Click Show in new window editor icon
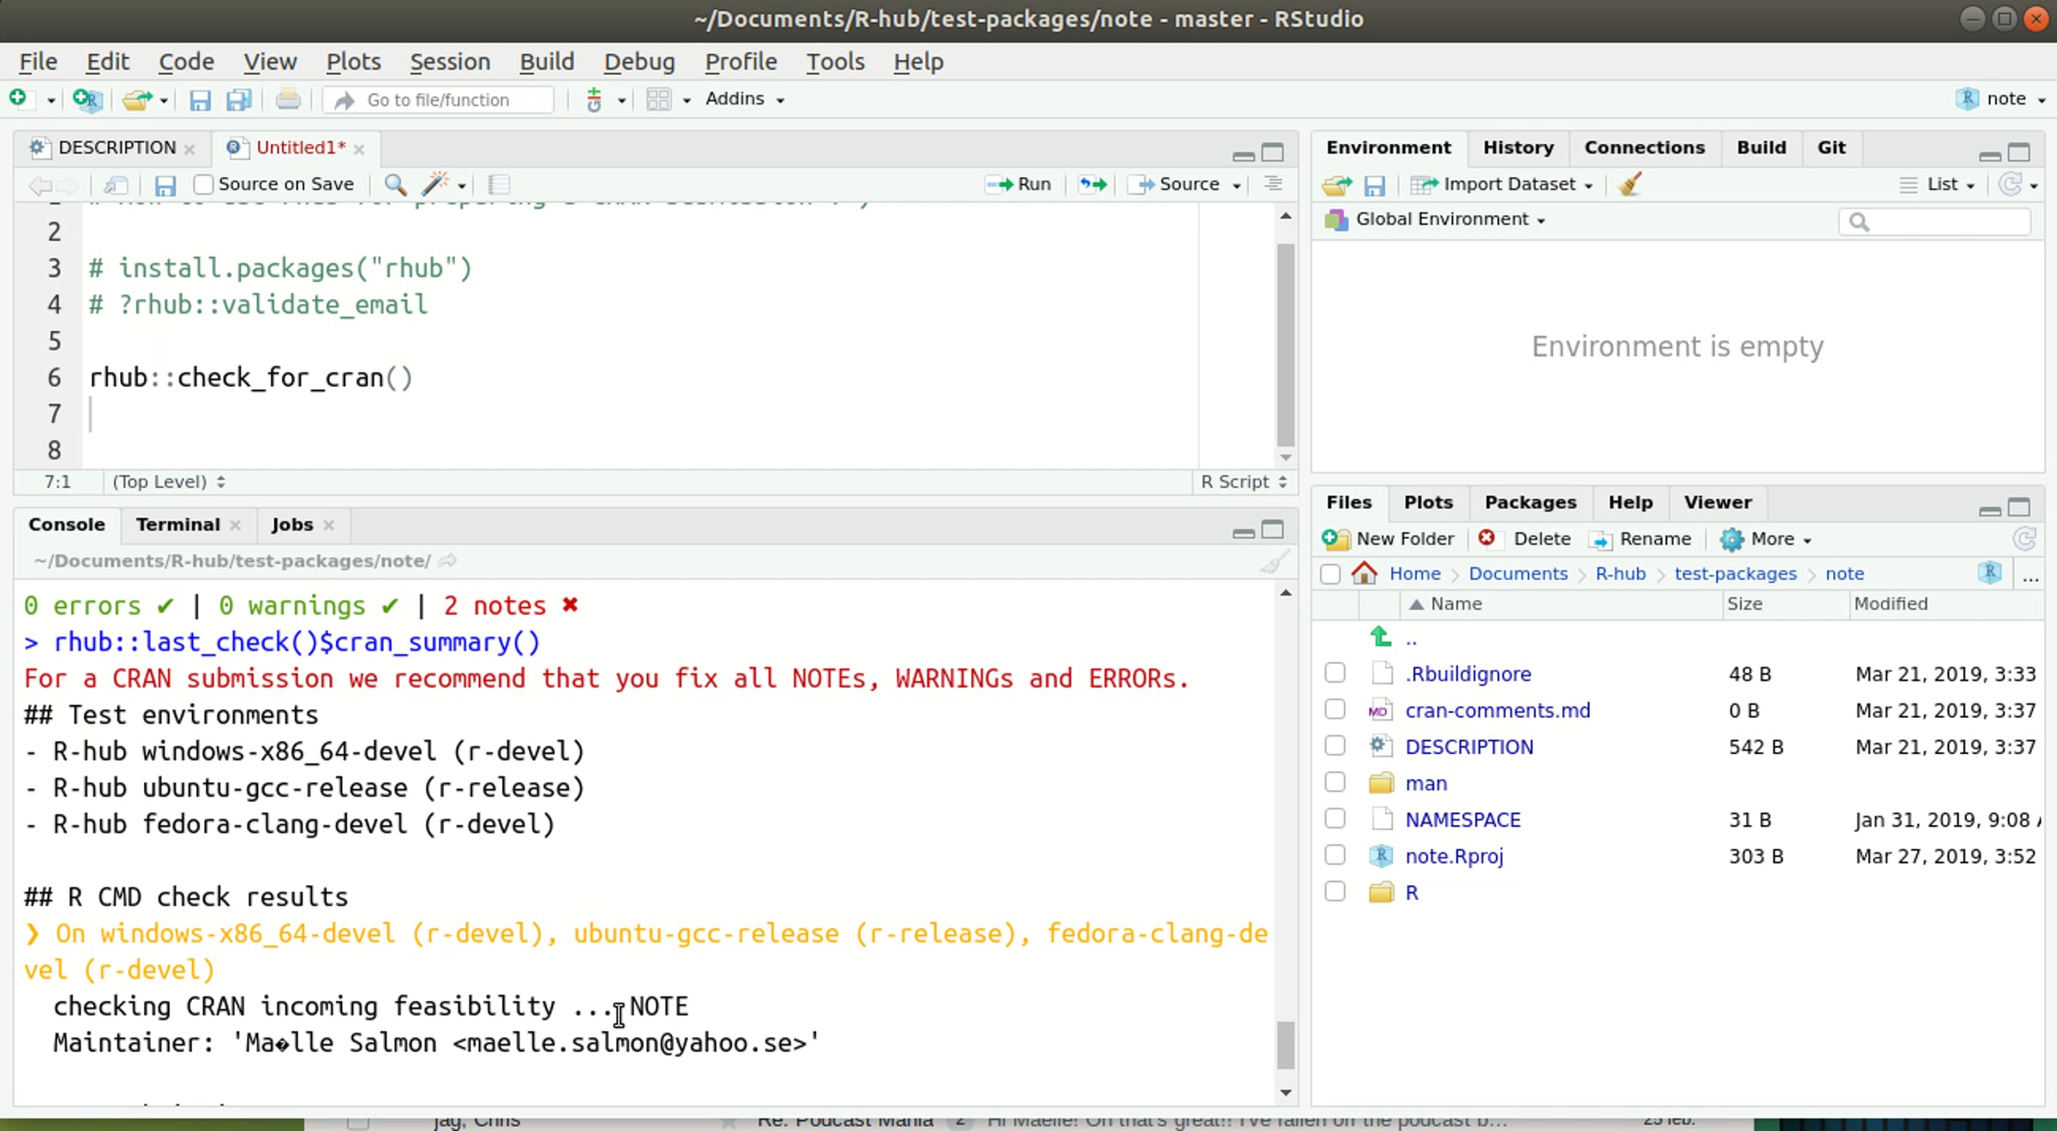 [x=116, y=184]
